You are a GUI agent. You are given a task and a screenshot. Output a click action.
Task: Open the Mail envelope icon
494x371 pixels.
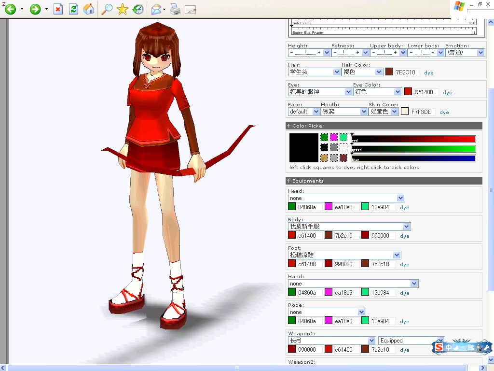click(157, 9)
